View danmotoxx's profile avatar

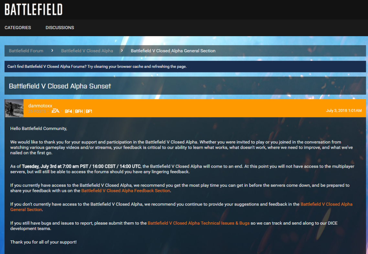click(14, 108)
